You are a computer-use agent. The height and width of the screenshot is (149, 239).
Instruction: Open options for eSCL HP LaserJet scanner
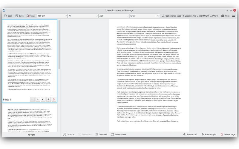pyautogui.click(x=190, y=16)
